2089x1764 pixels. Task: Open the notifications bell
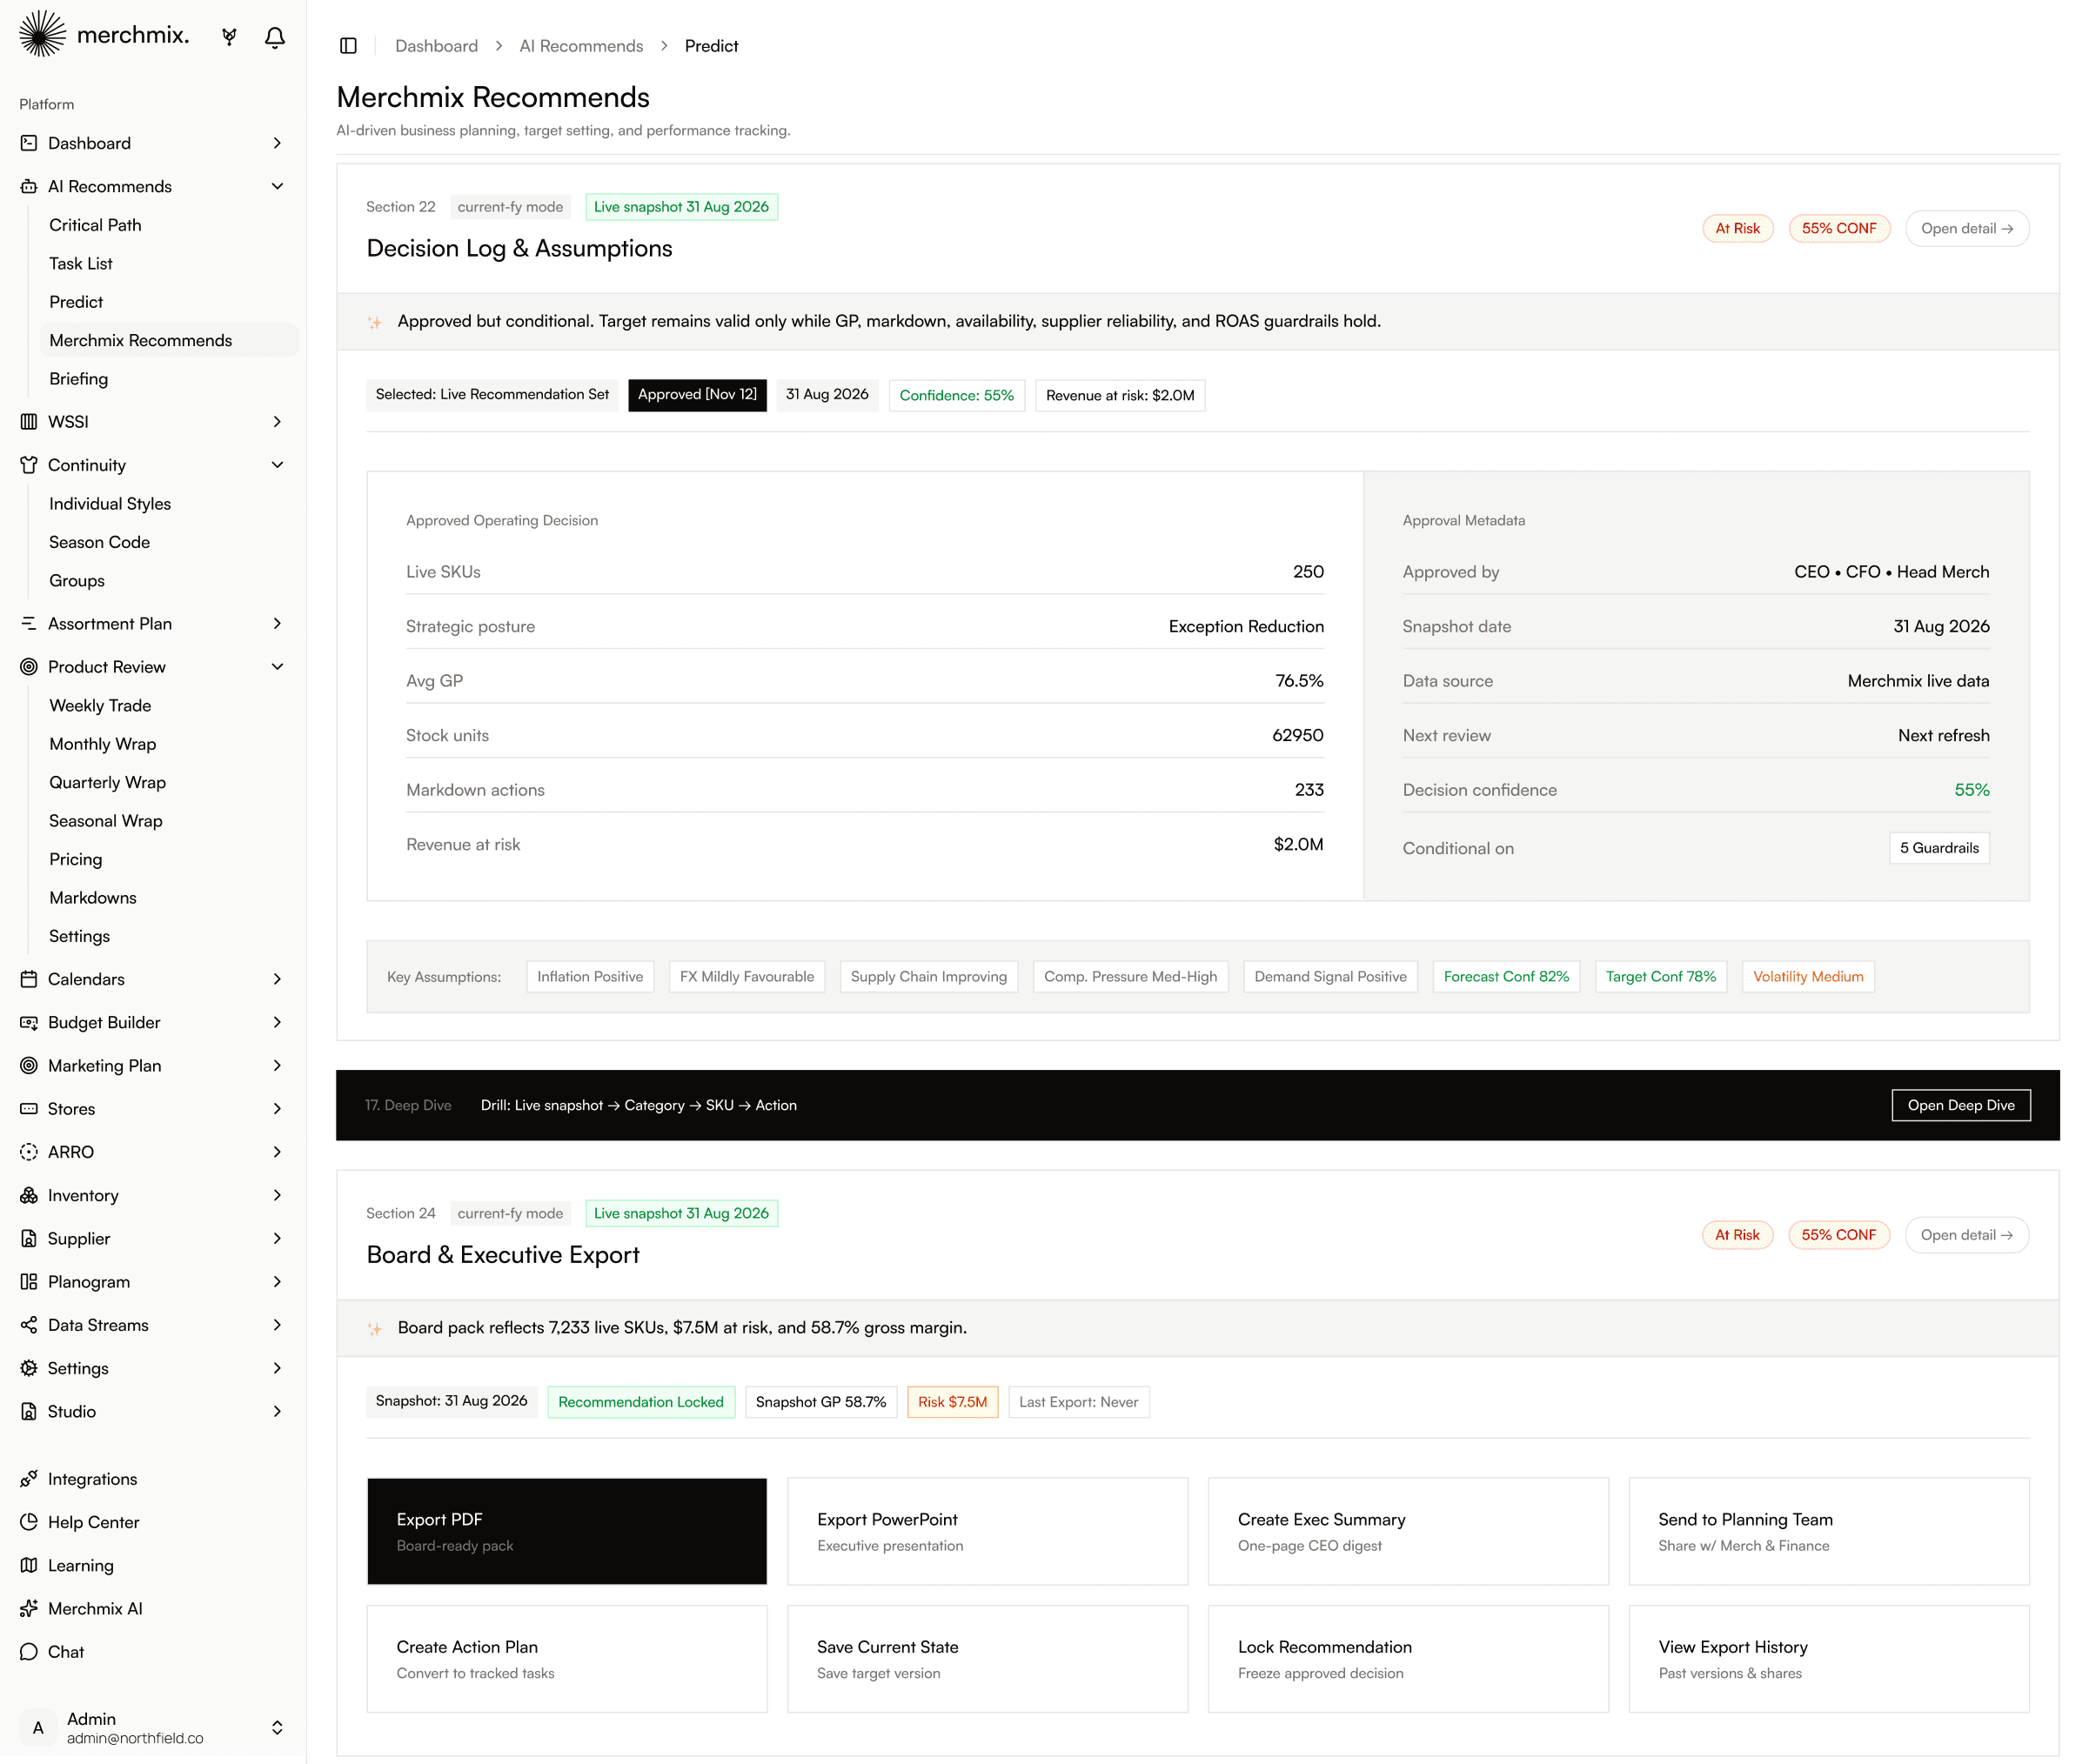(x=275, y=37)
